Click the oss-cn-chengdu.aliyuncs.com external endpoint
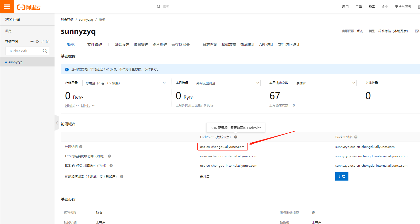The image size is (420, 224). click(x=222, y=147)
